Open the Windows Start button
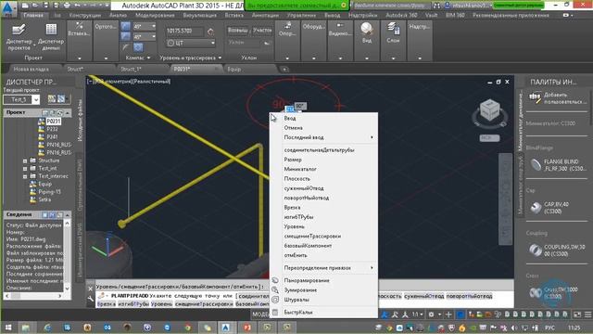Image resolution: width=593 pixels, height=334 pixels. point(7,328)
